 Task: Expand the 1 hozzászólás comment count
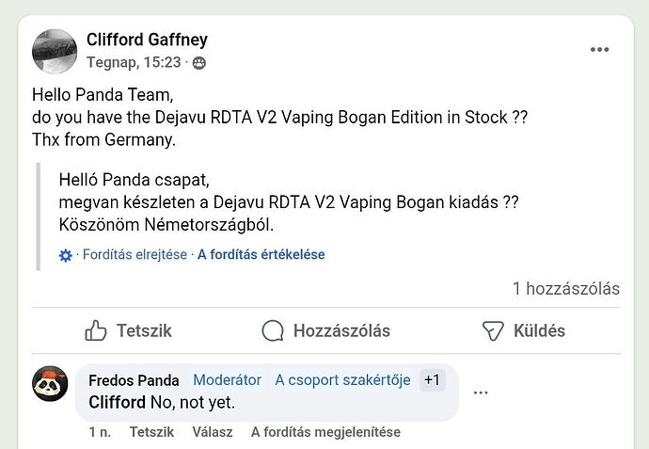pyautogui.click(x=565, y=289)
